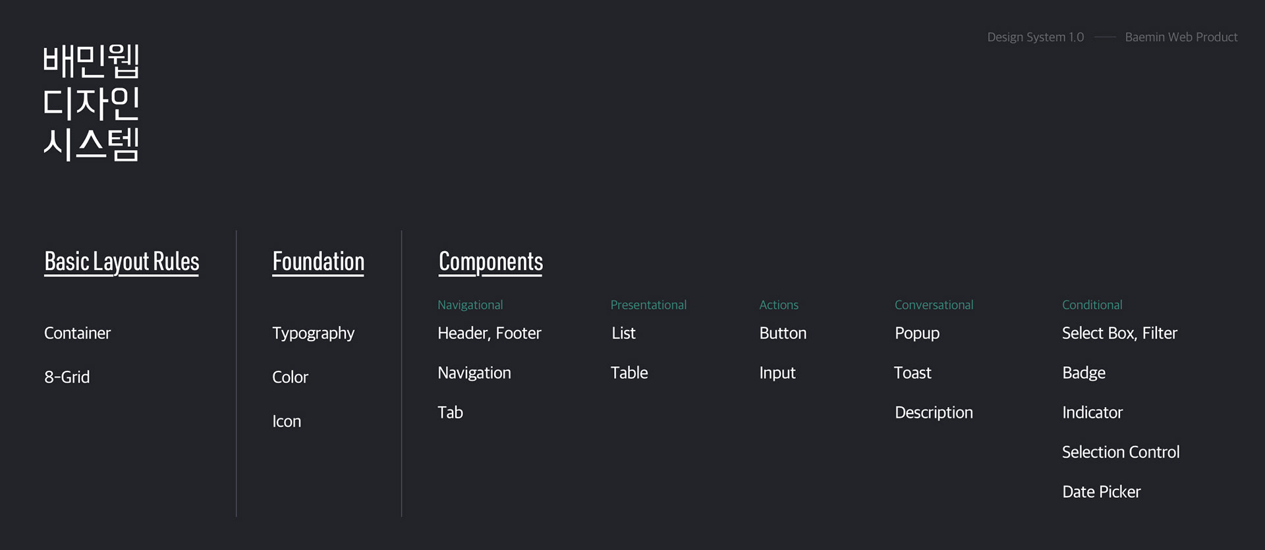
Task: Select the Select Box, Filter component
Action: coord(1119,333)
